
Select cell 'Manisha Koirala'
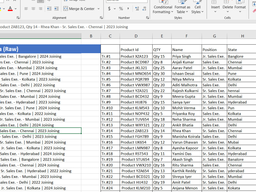(x=186, y=137)
